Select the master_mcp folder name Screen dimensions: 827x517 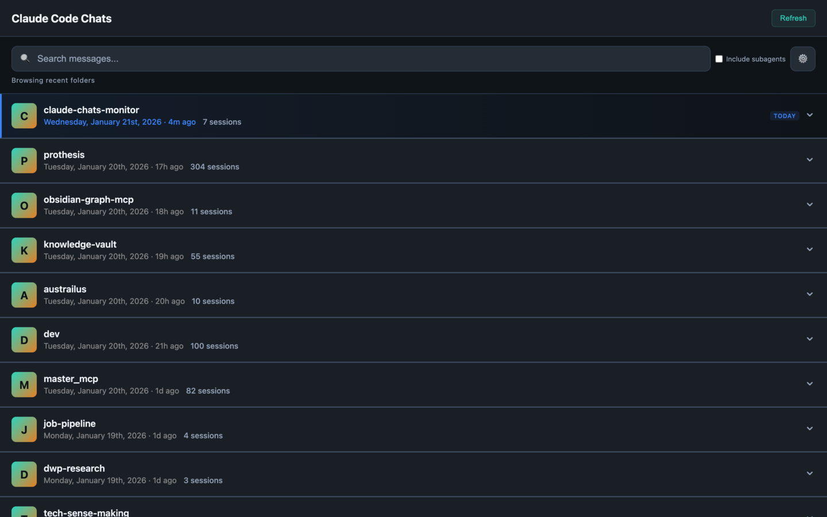click(71, 379)
